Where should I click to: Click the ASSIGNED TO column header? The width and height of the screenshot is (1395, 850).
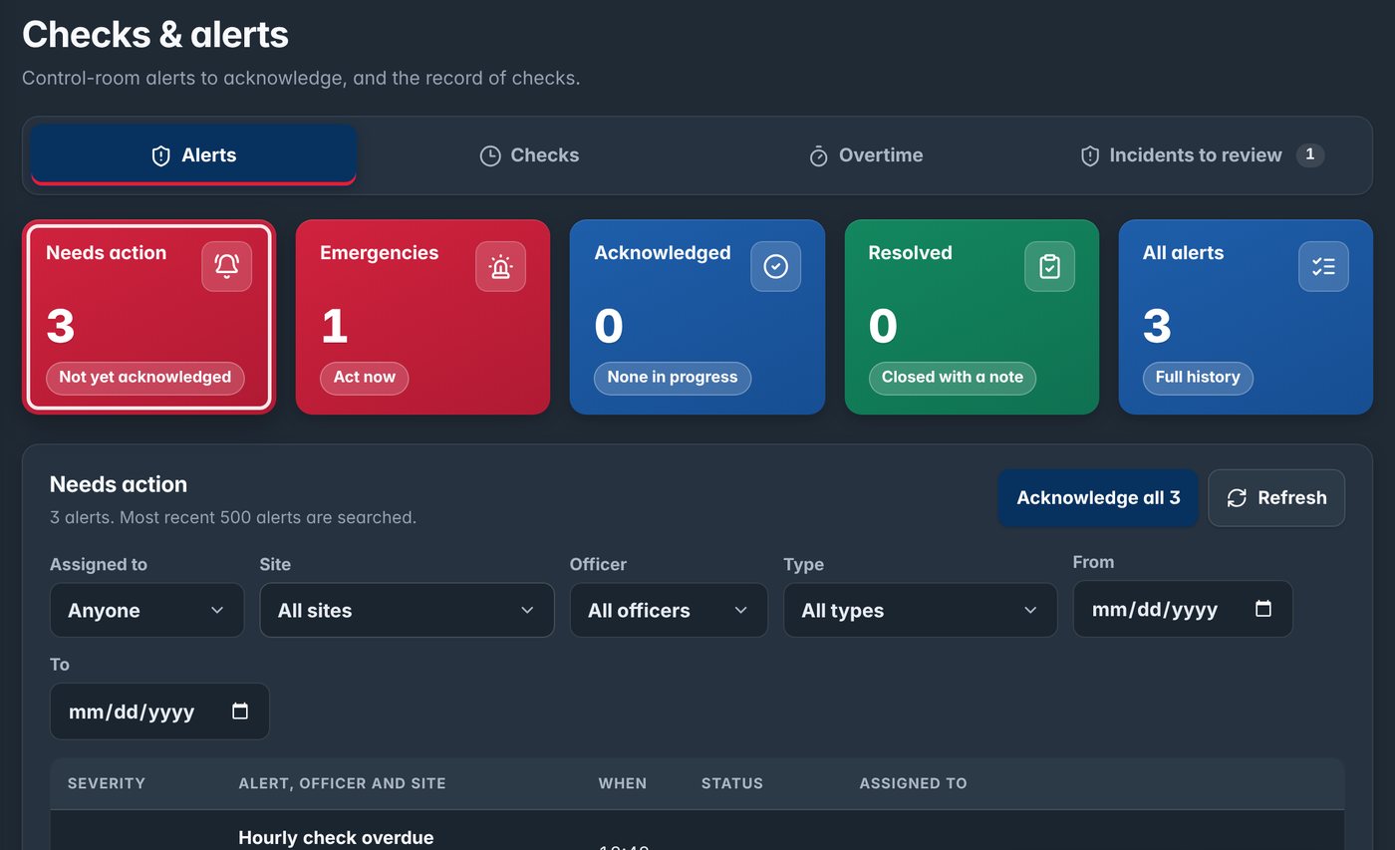[x=914, y=783]
